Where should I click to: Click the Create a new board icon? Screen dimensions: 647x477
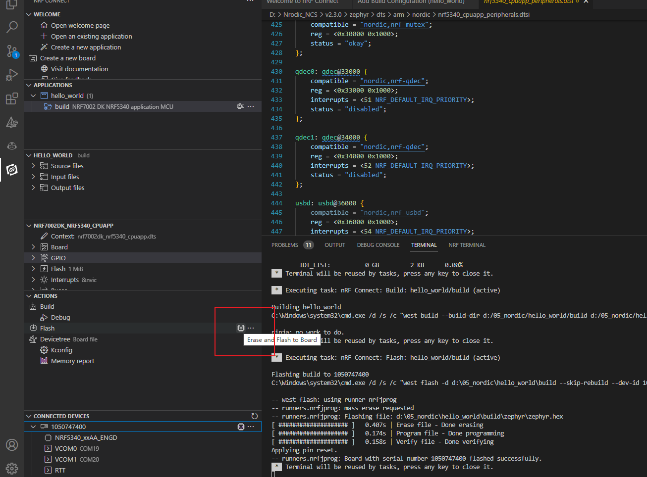(33, 58)
